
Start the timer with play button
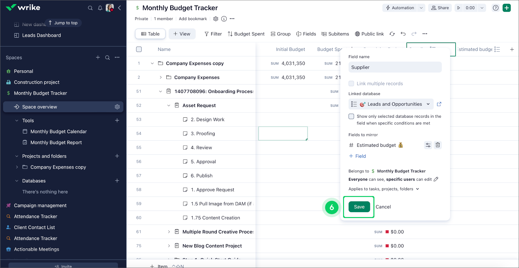458,8
